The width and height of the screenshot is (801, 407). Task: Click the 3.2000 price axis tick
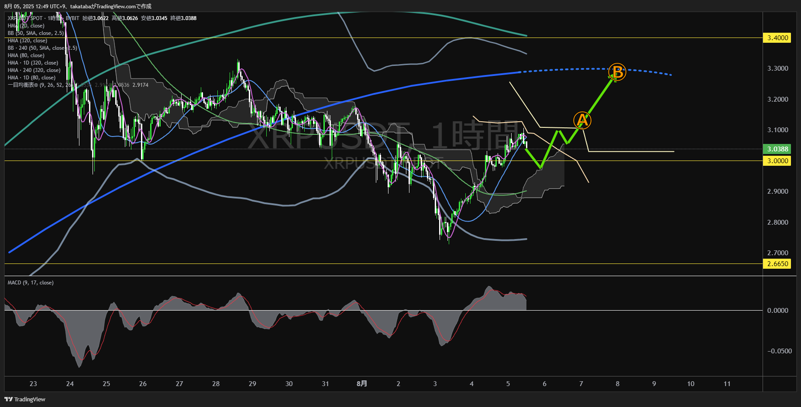(778, 99)
